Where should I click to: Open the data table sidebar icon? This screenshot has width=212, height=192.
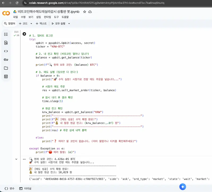pos(6,76)
